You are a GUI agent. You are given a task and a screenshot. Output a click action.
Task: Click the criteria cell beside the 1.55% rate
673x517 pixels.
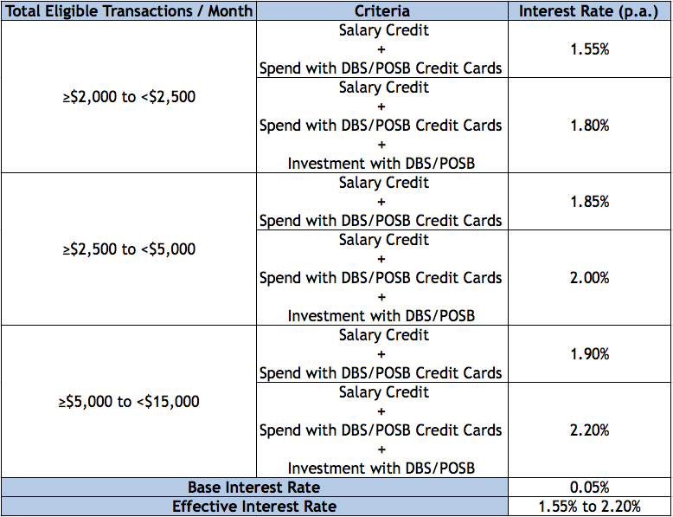click(382, 49)
